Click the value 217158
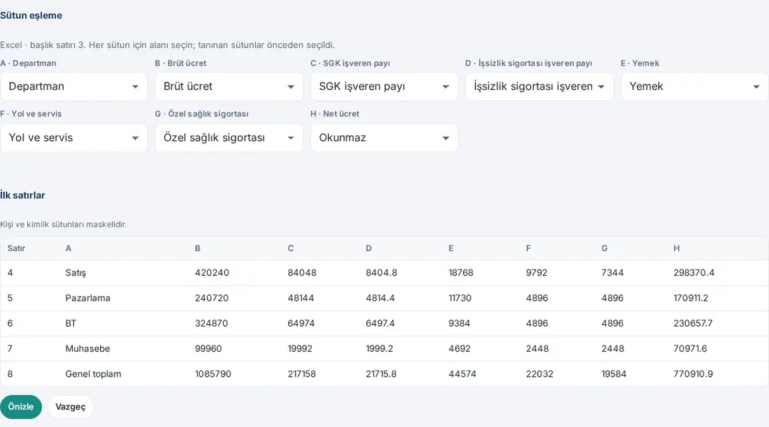The image size is (769, 427). 301,374
